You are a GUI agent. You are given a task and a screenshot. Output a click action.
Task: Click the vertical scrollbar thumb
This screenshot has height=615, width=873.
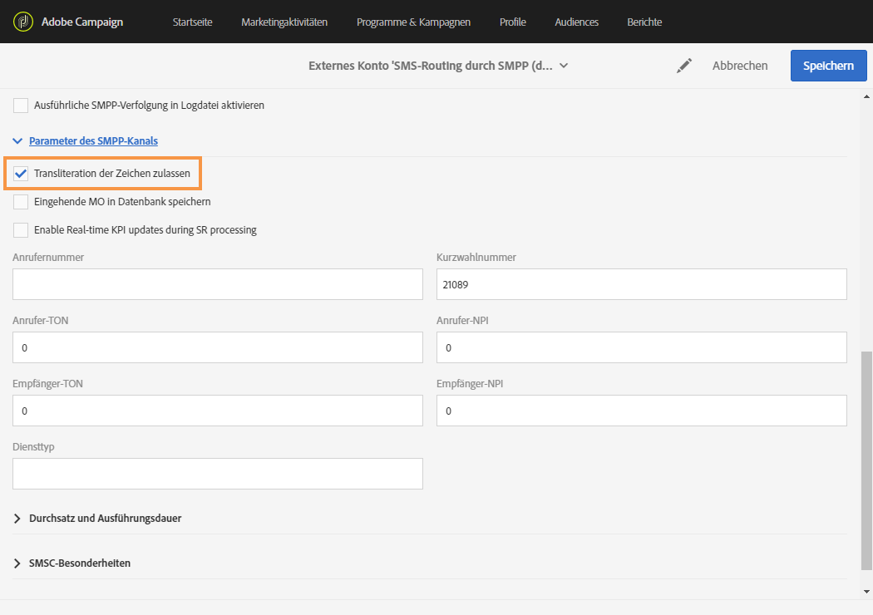(x=866, y=465)
